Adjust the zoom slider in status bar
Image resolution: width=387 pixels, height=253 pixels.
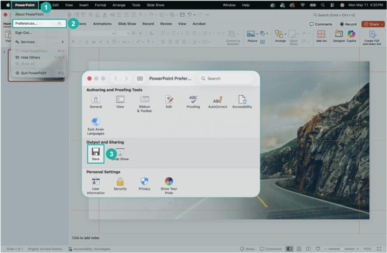342,249
